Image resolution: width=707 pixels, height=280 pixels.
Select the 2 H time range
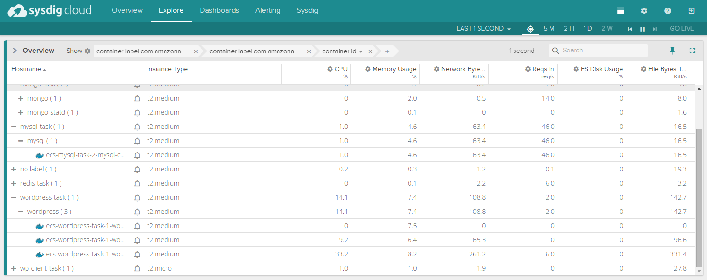click(x=569, y=29)
